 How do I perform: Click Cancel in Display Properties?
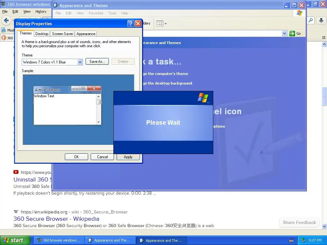click(x=102, y=157)
